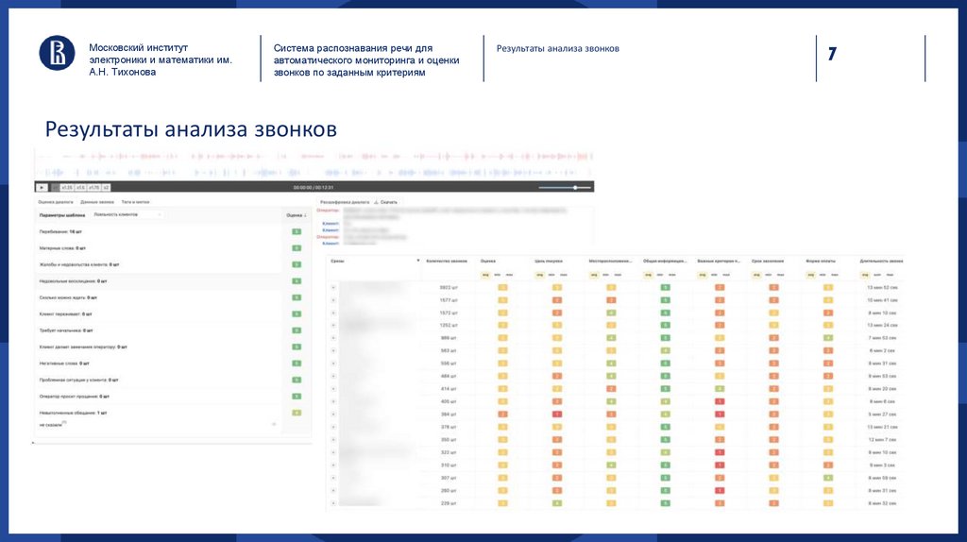
Task: Click the Срок заселения column header
Action: pyautogui.click(x=767, y=261)
